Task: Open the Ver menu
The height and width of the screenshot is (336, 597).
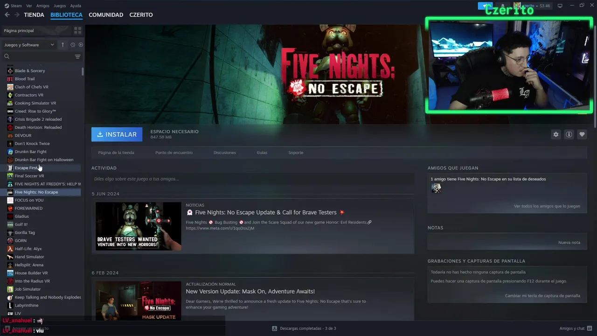Action: click(x=29, y=6)
